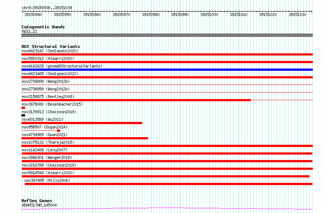Open the nsv3946301 (Wenger2019) label
The height and width of the screenshot is (213, 323).
(x=47, y=157)
